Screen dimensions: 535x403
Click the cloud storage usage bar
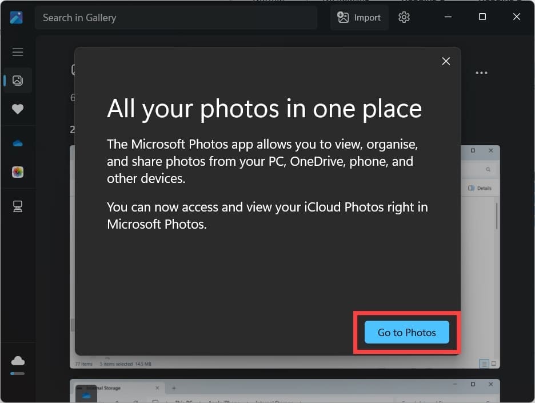(17, 373)
